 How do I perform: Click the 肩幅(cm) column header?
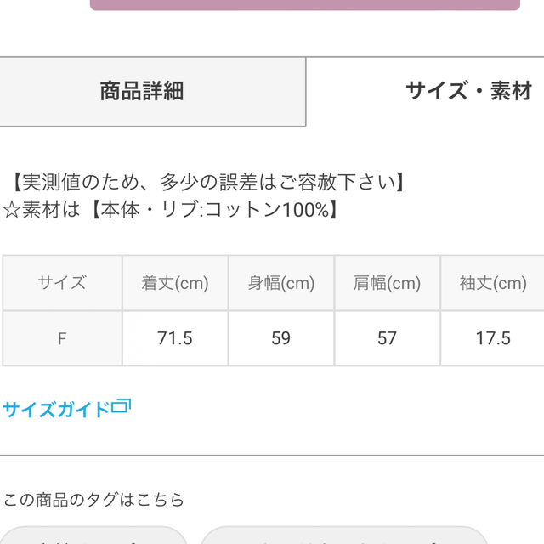(388, 283)
